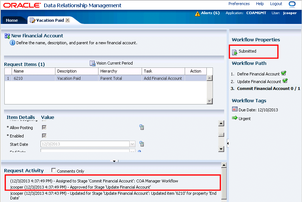Click the Parent Total hierarchy cell
This screenshot has height=202, width=302.
coord(120,78)
